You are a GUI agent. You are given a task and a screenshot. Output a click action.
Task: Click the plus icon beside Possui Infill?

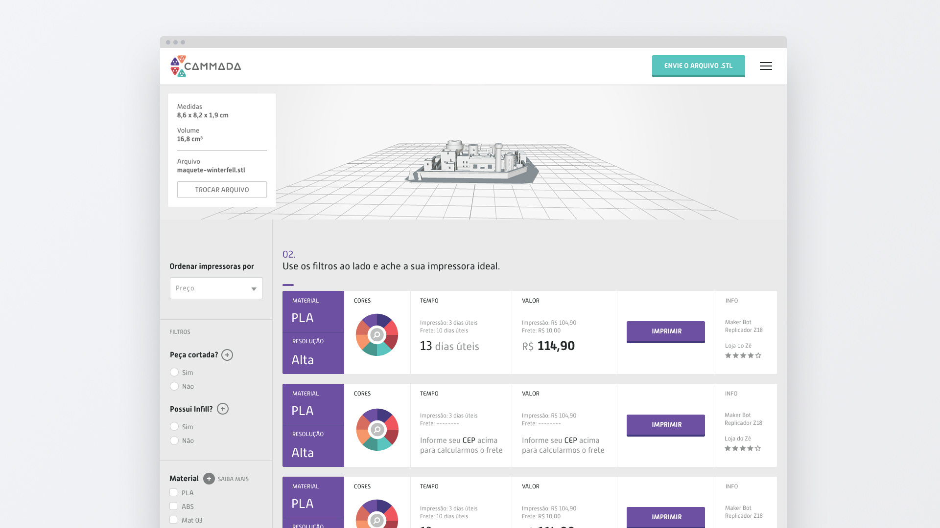(223, 409)
